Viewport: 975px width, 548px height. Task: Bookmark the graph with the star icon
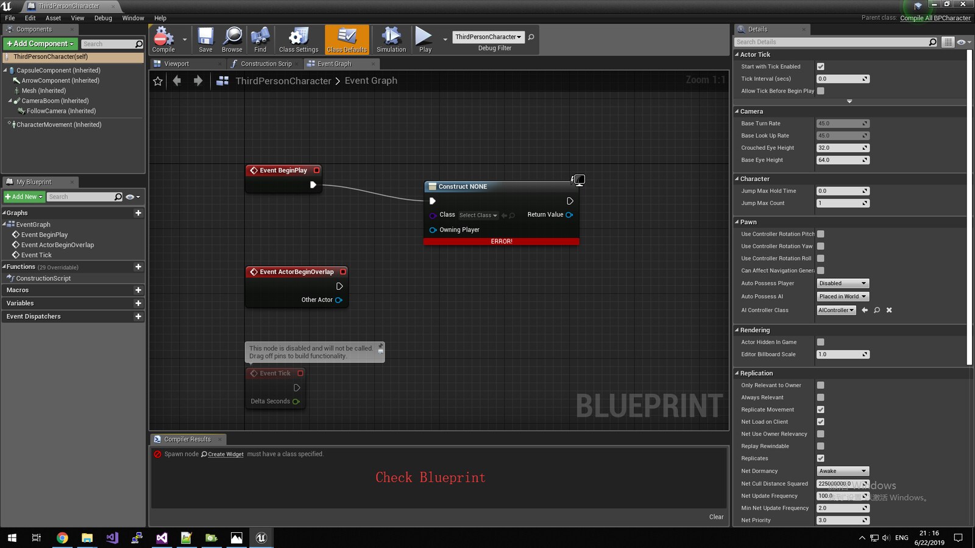click(158, 80)
